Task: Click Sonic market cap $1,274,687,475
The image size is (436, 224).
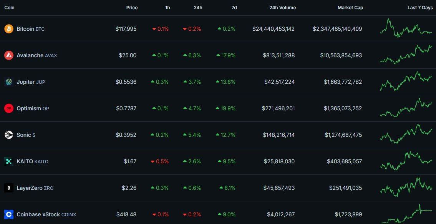Action: 343,135
